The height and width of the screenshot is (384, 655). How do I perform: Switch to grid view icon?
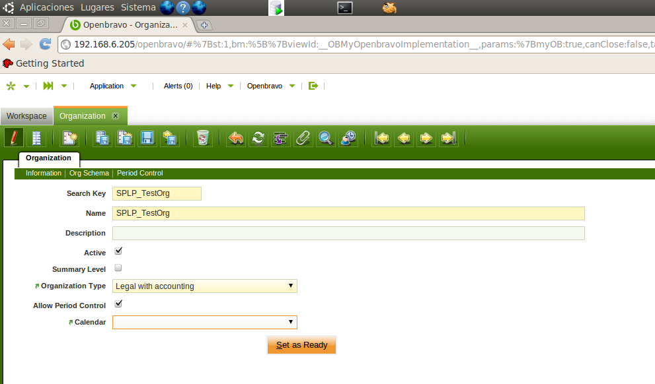[x=36, y=138]
